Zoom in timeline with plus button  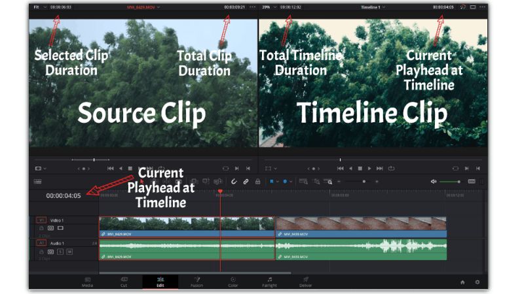(x=377, y=182)
